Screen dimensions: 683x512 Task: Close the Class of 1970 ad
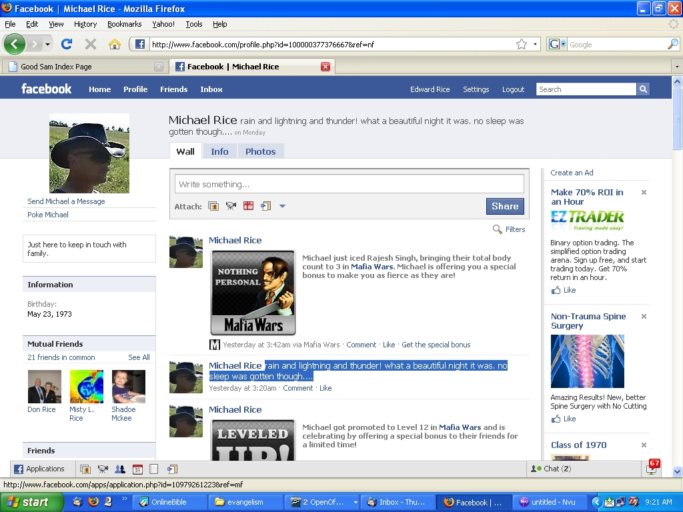[644, 445]
